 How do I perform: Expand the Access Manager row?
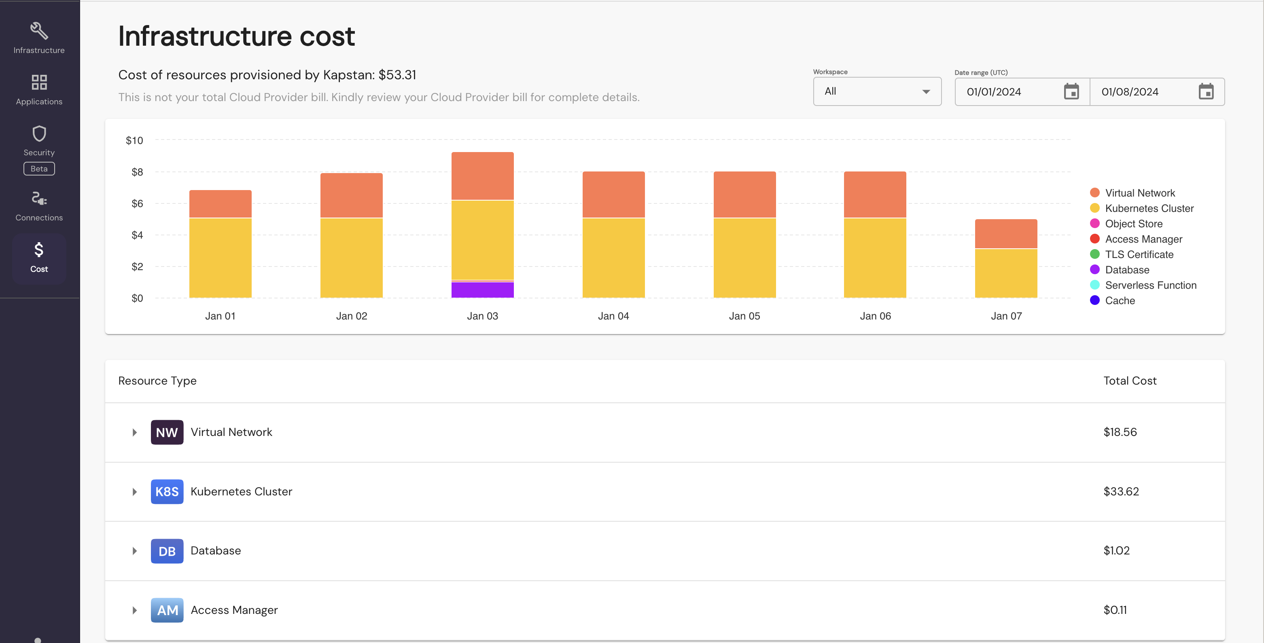tap(134, 610)
